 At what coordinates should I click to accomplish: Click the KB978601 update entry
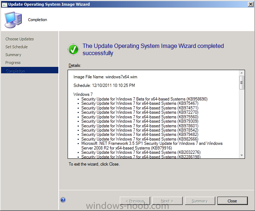[140, 126]
